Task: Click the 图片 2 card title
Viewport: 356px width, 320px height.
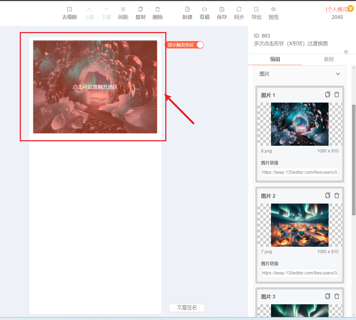Action: pyautogui.click(x=268, y=196)
